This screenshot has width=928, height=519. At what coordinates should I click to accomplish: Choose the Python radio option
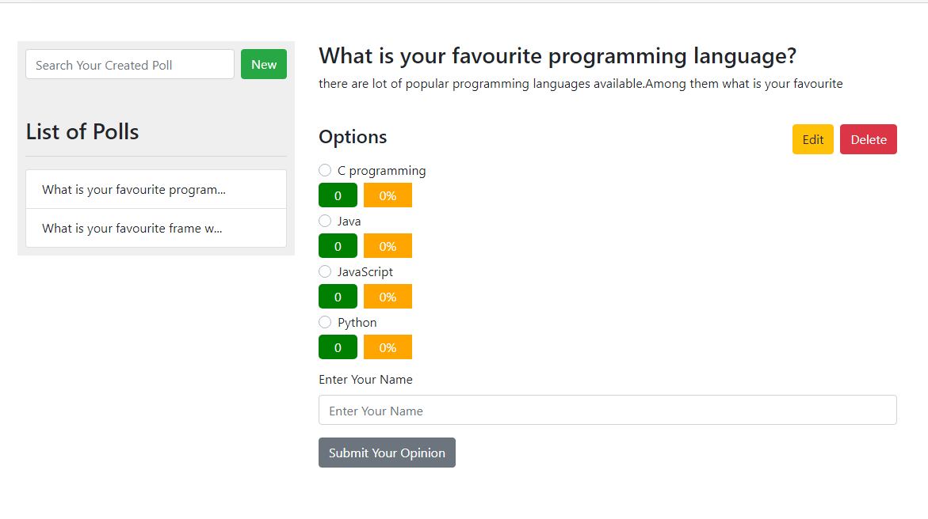pos(325,322)
